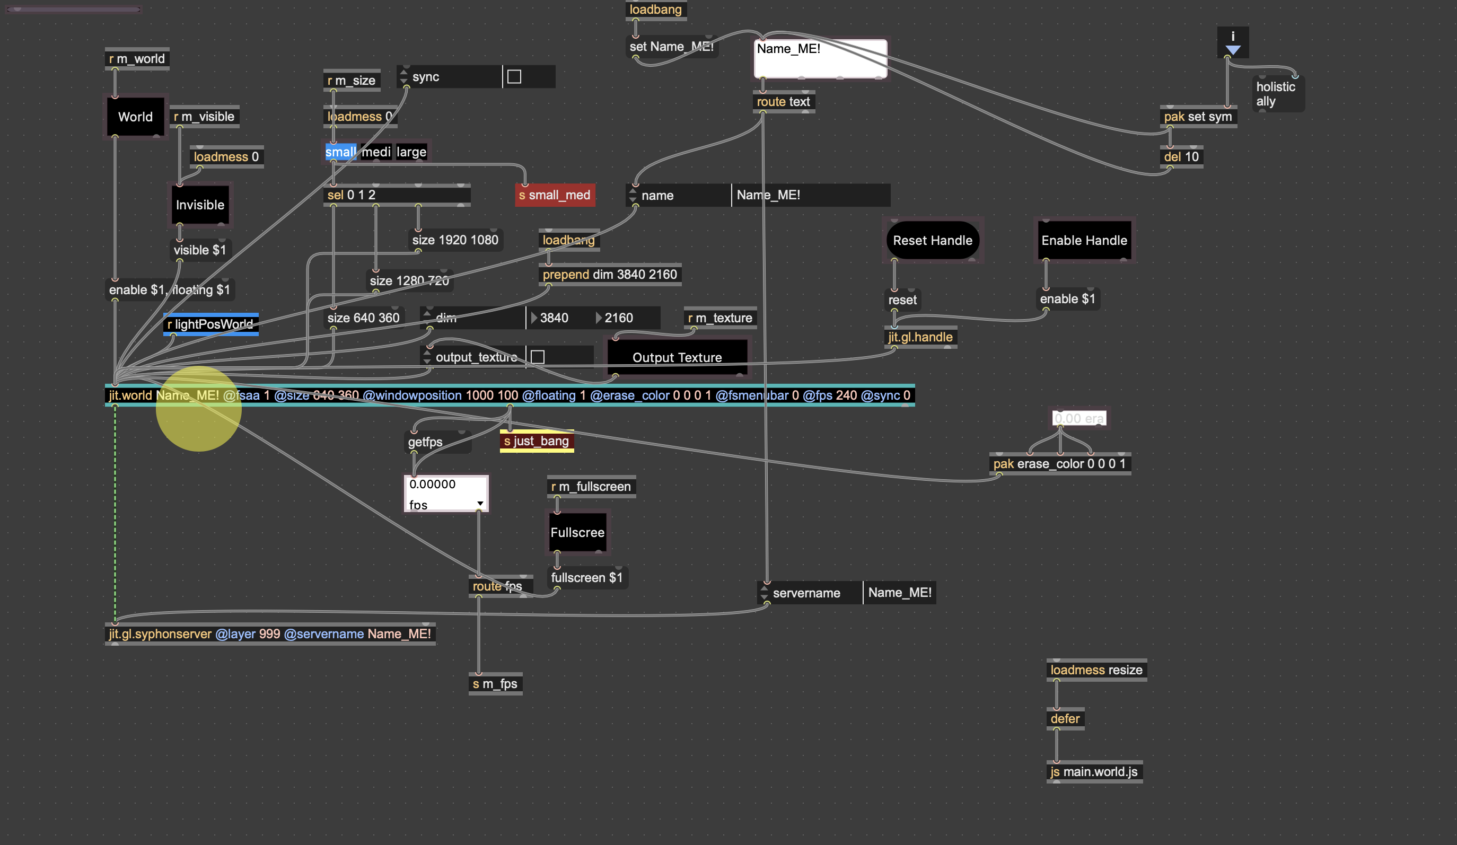
Task: Select the r m_size receive object
Action: 352,81
